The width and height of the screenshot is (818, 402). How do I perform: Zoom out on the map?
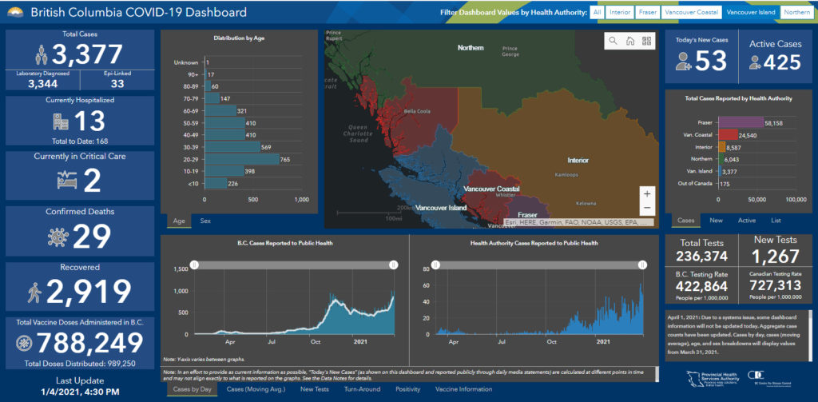647,209
